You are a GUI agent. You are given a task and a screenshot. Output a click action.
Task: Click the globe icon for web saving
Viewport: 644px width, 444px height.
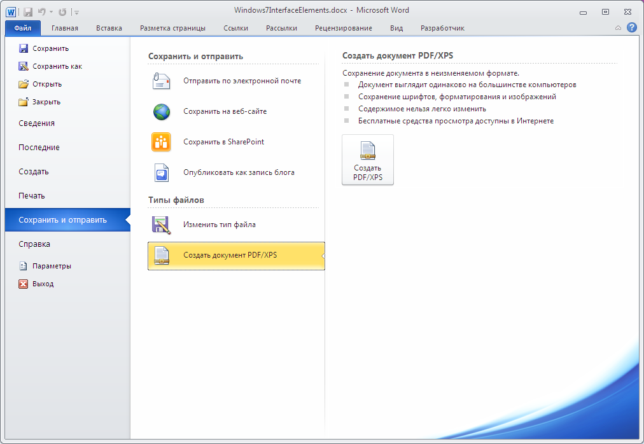tap(162, 112)
